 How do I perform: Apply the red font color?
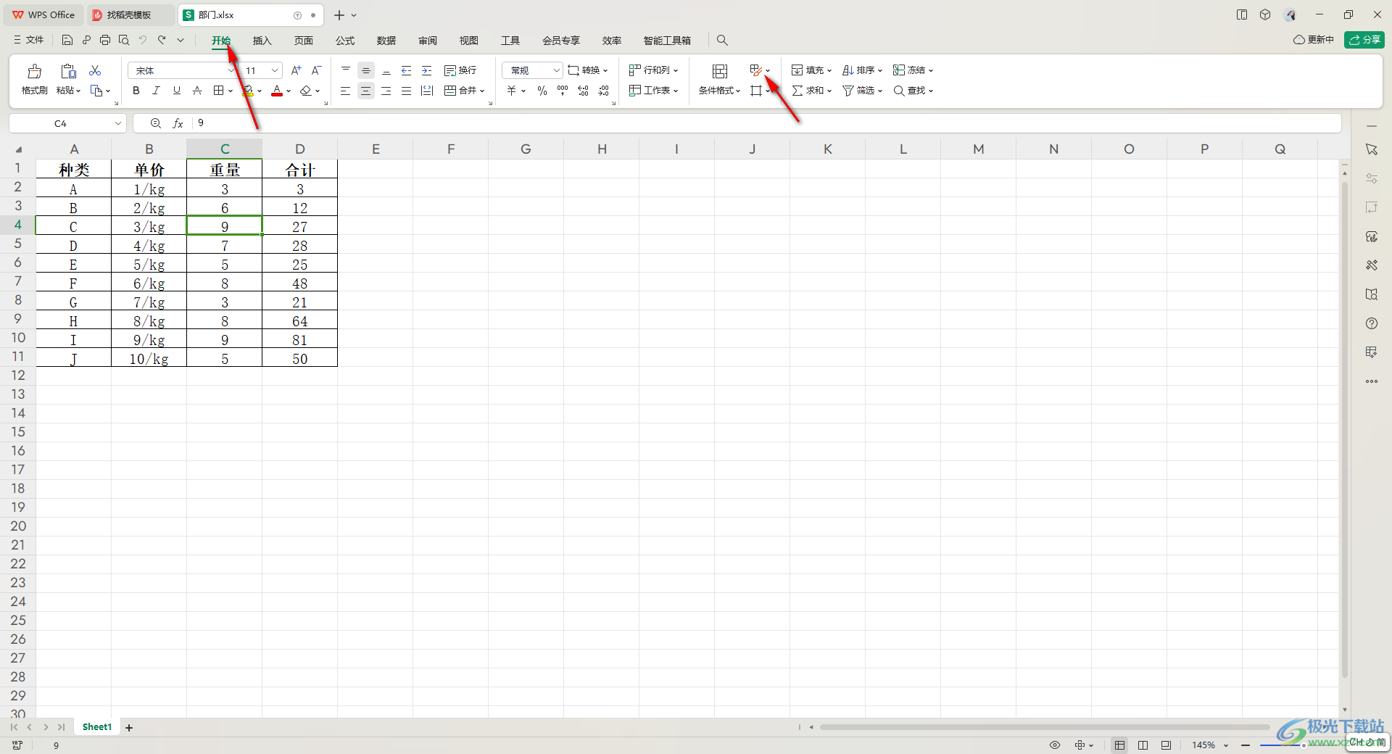click(277, 91)
